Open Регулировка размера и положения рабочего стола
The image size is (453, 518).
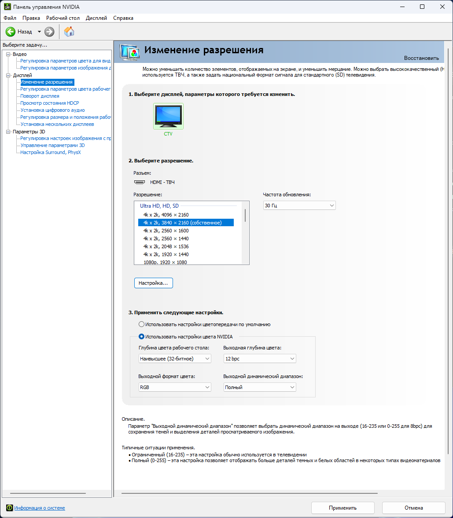coord(66,117)
